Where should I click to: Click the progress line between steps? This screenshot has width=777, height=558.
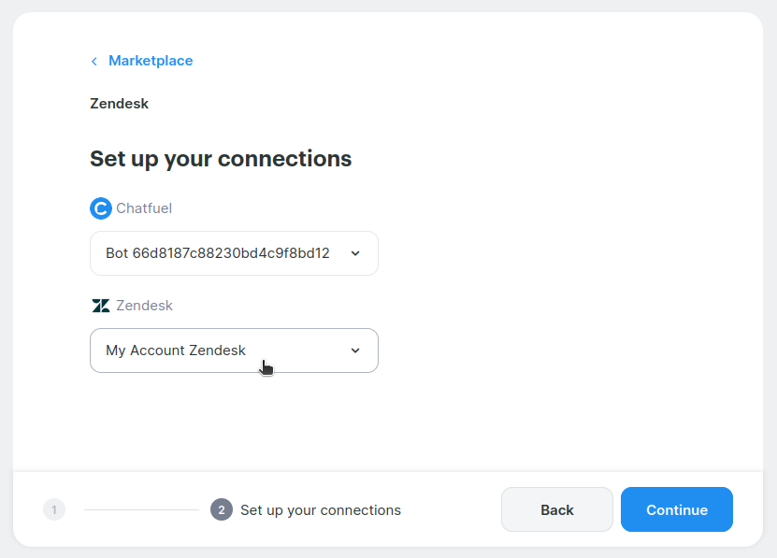tap(140, 509)
